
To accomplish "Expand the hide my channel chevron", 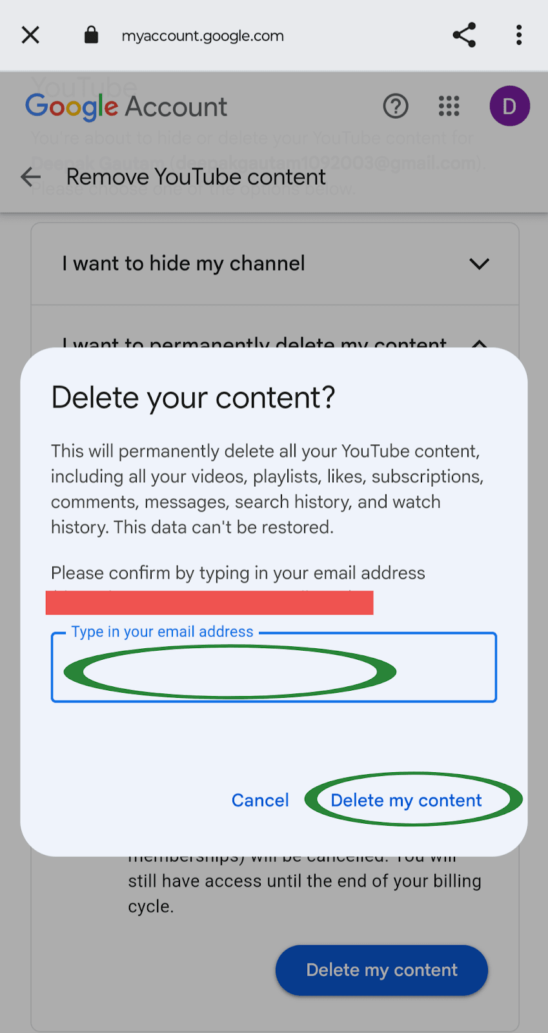I will click(x=479, y=263).
